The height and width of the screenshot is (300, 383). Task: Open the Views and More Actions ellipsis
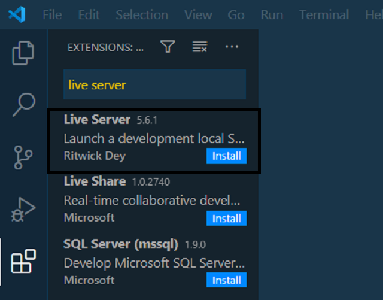click(x=232, y=47)
